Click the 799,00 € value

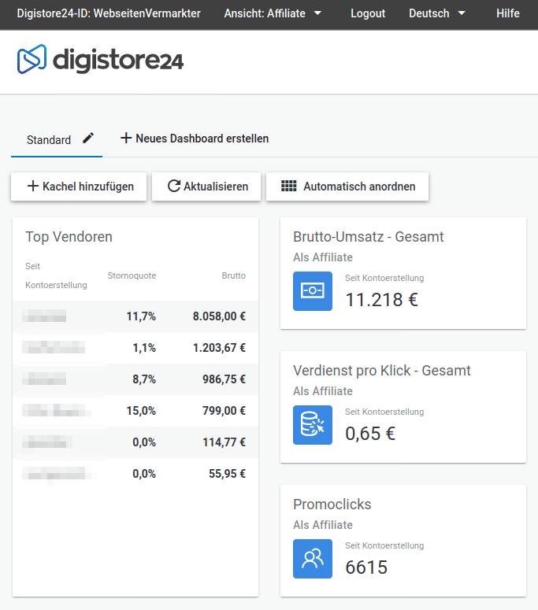tap(224, 411)
